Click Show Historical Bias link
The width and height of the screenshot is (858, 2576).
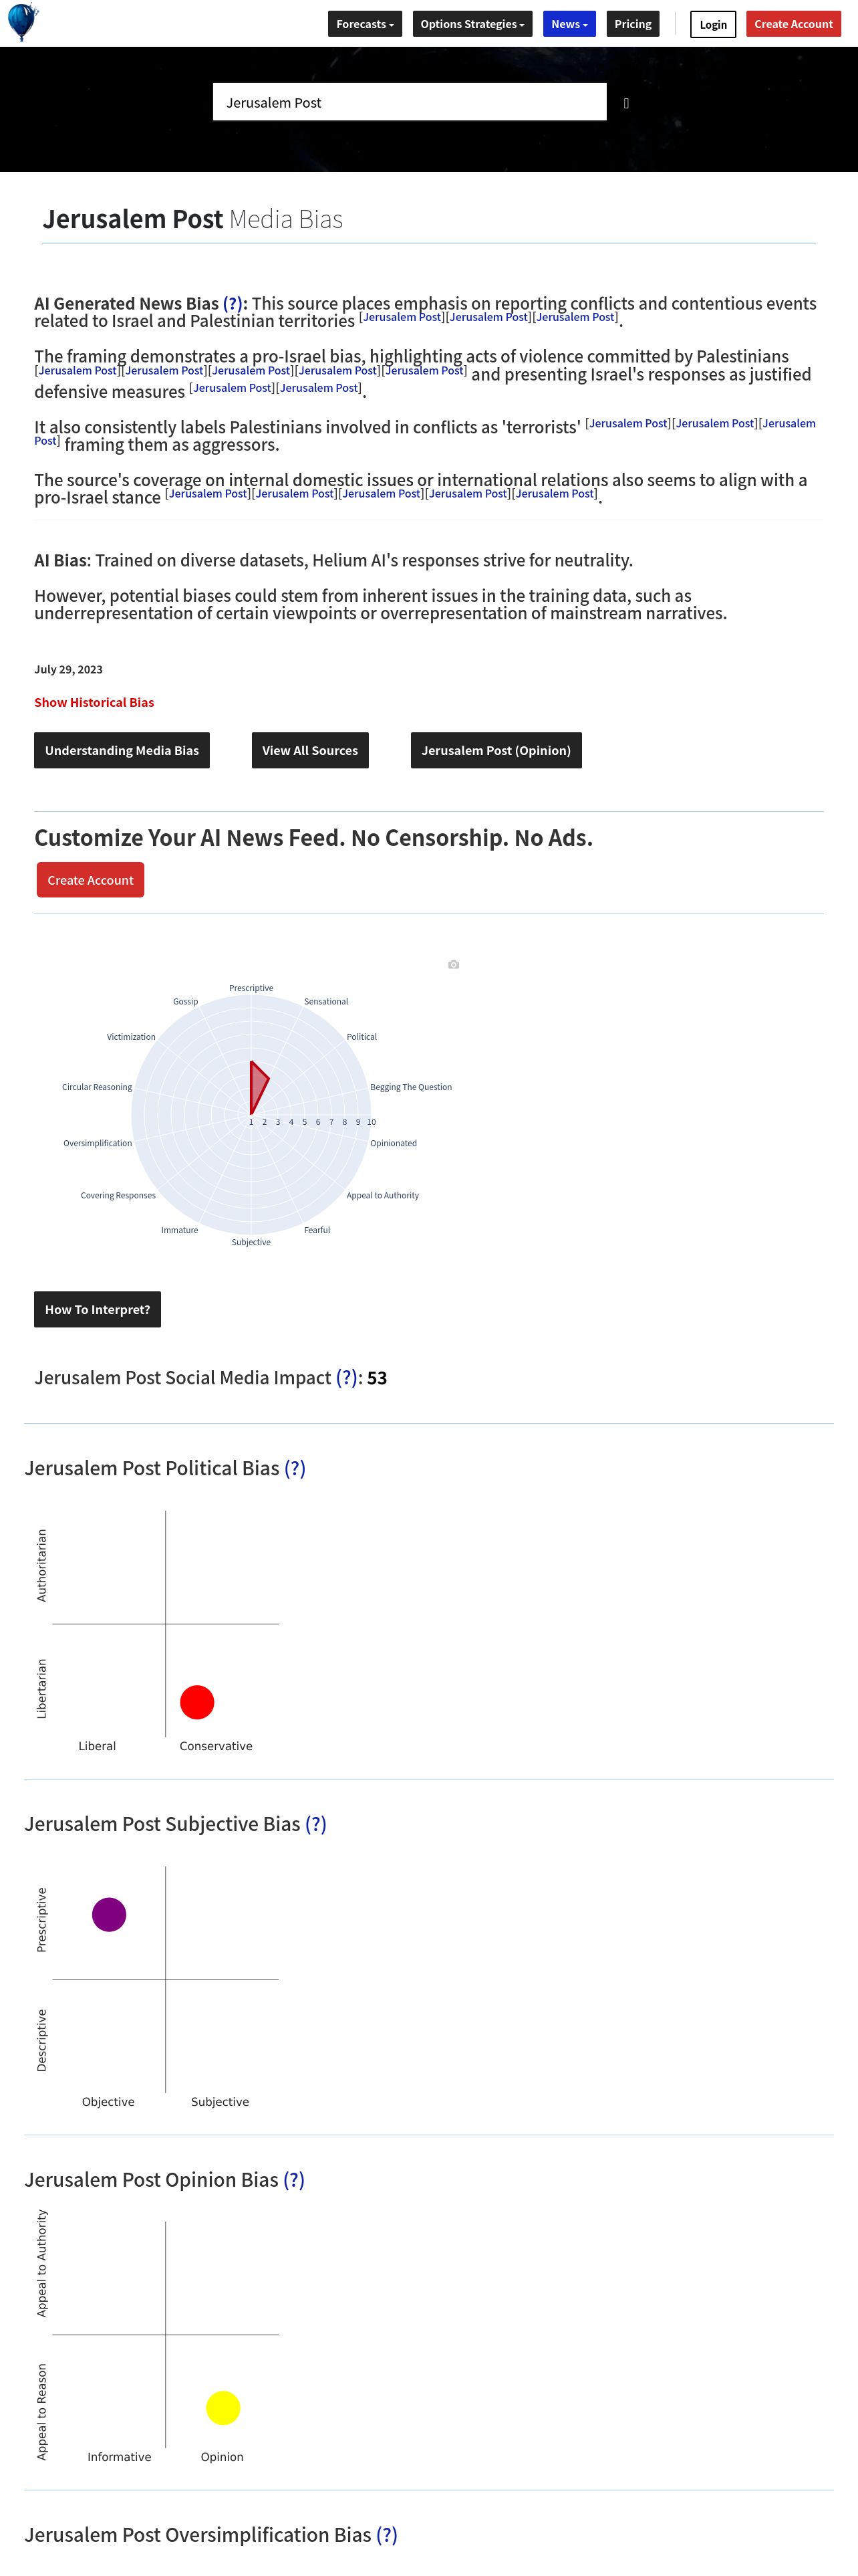coord(94,702)
